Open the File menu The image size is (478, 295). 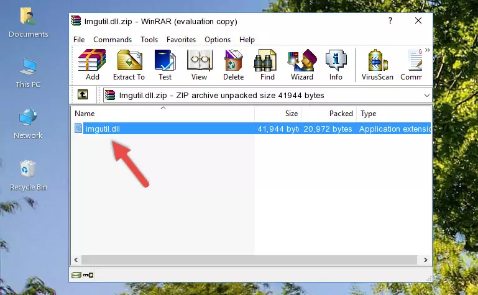79,40
